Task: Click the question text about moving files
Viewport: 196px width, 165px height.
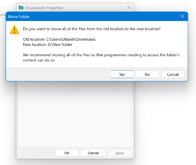Action: click(91, 29)
